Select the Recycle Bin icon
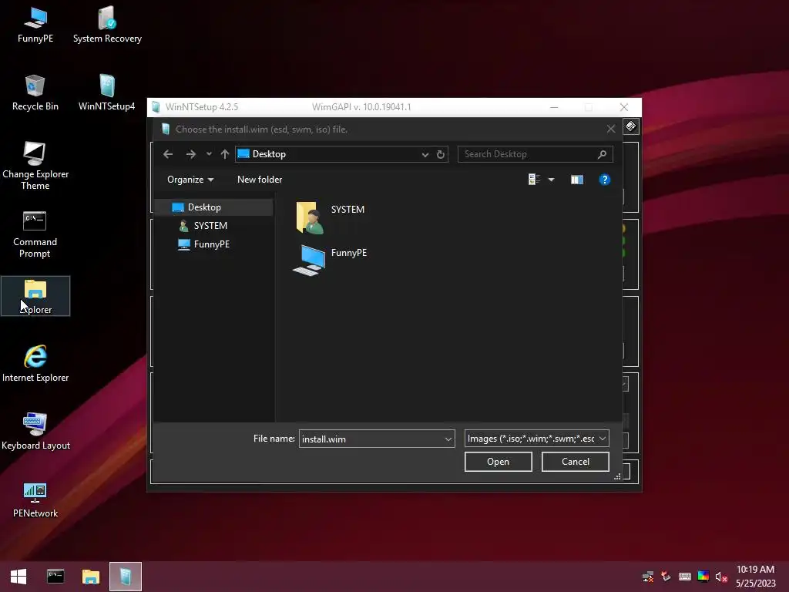Image resolution: width=789 pixels, height=592 pixels. point(35,93)
